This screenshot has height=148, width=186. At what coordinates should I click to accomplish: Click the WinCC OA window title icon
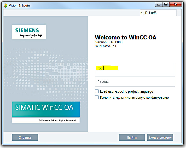coord(5,5)
